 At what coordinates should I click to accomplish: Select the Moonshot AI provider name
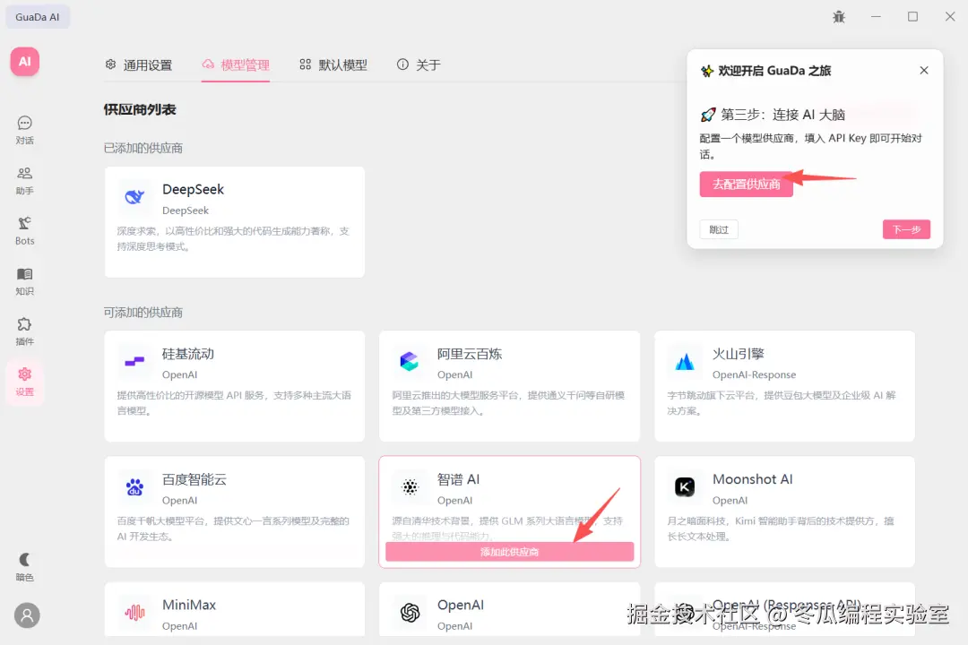click(x=753, y=479)
